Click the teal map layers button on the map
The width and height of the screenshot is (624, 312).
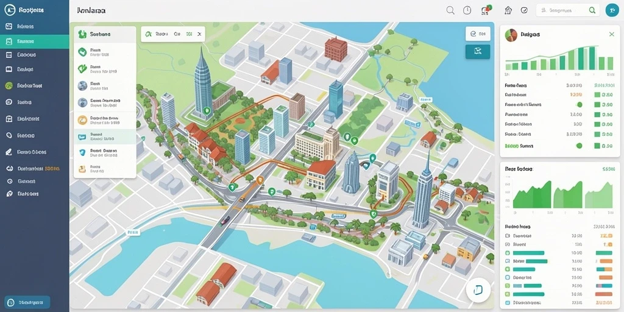[478, 52]
